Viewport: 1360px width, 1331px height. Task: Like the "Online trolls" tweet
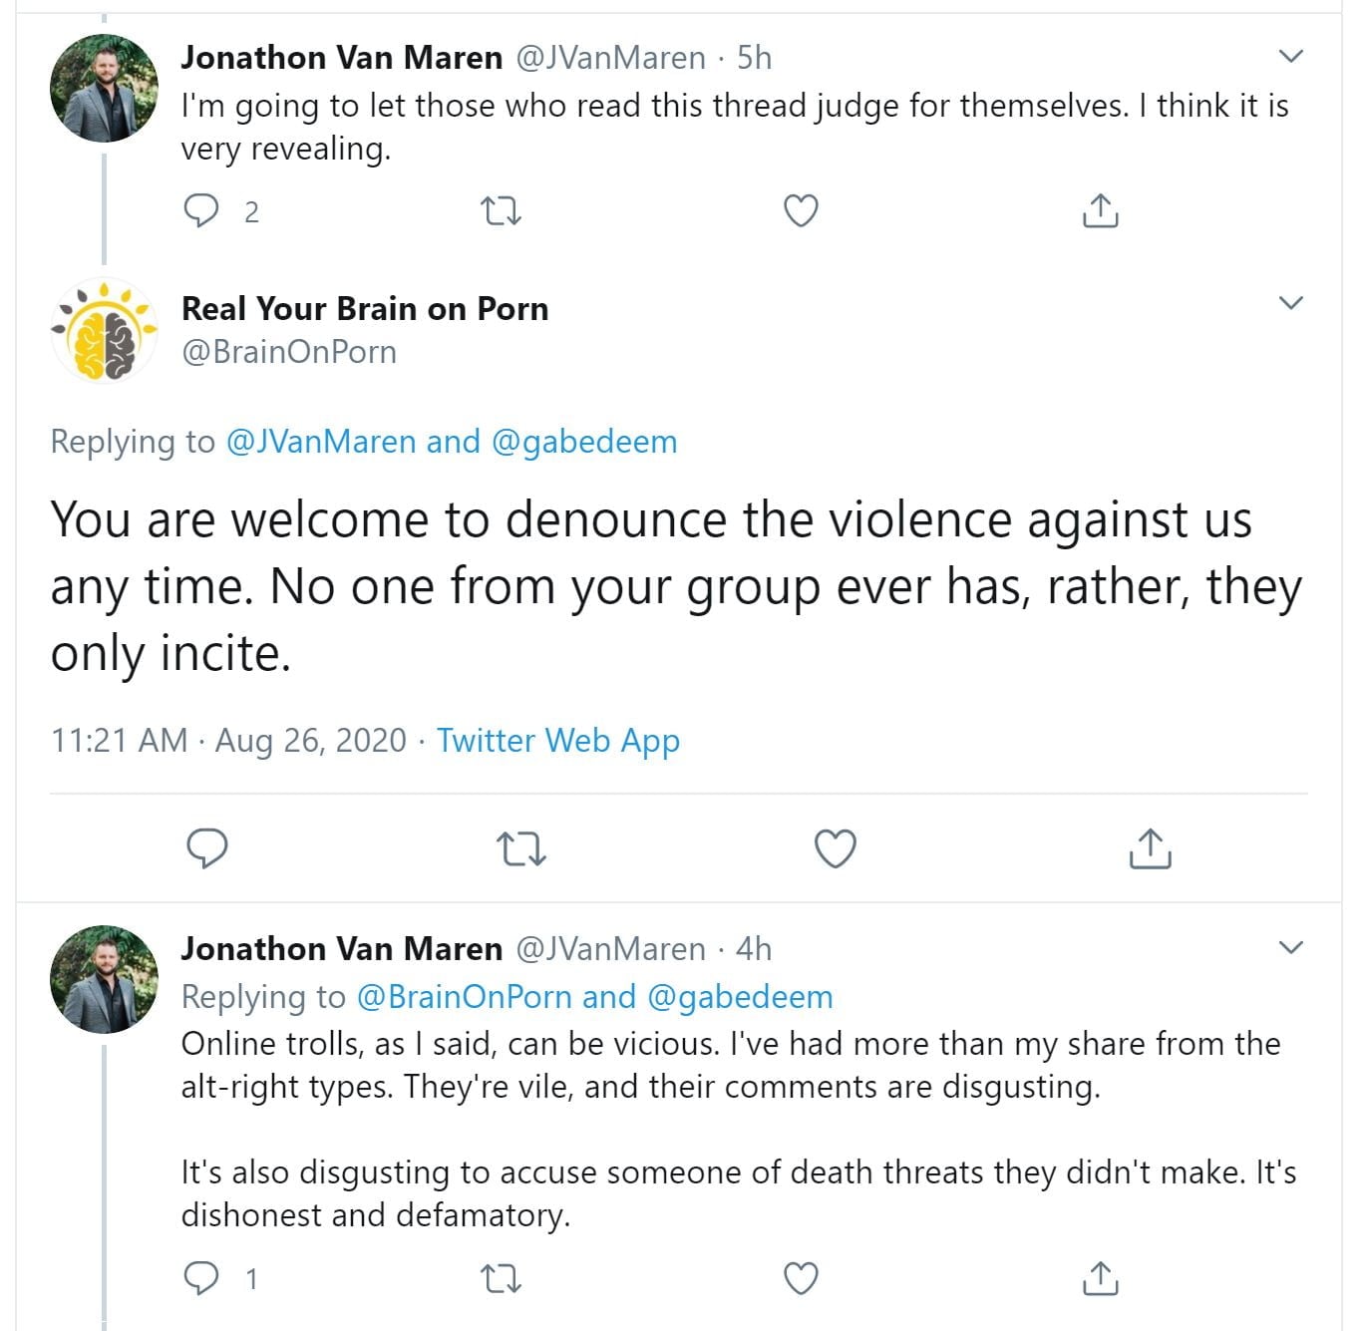(x=801, y=1277)
